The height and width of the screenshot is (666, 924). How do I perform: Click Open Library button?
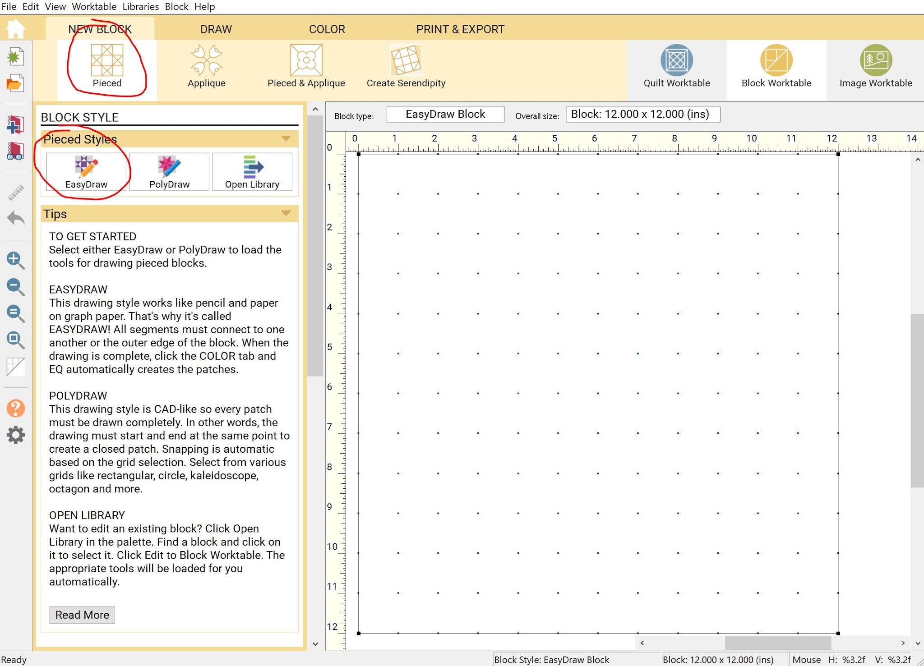pyautogui.click(x=252, y=172)
